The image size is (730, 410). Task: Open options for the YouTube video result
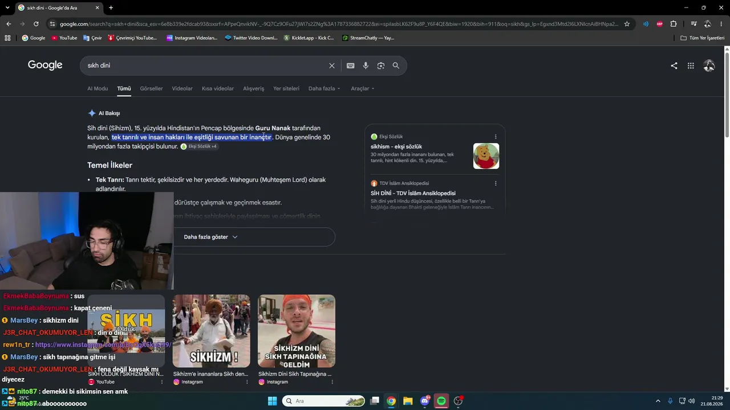pos(161,382)
